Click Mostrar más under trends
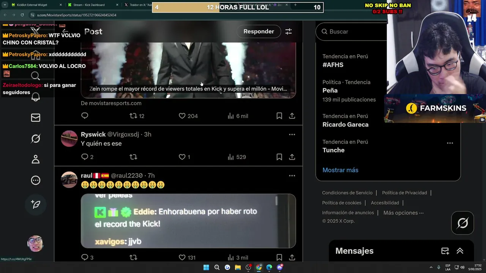Viewport: 486px width, 273px height. tap(340, 170)
